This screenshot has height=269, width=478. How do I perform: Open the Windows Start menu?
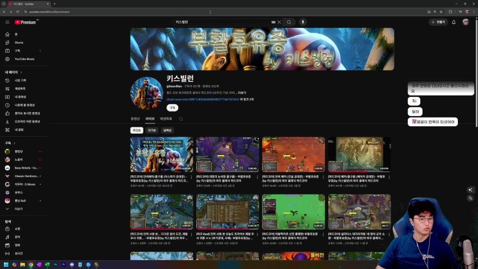pyautogui.click(x=6, y=265)
